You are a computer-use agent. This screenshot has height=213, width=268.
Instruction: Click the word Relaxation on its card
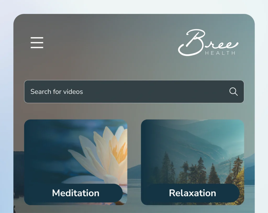click(192, 193)
